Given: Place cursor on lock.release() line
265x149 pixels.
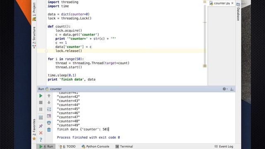Looking at the screenshot, I should [69, 51].
